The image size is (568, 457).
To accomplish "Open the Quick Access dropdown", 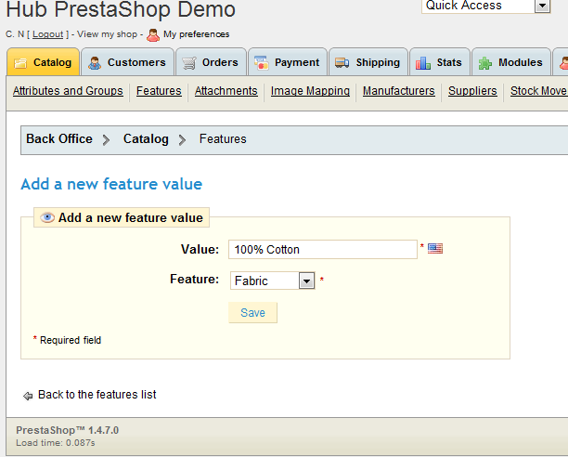I will point(542,7).
